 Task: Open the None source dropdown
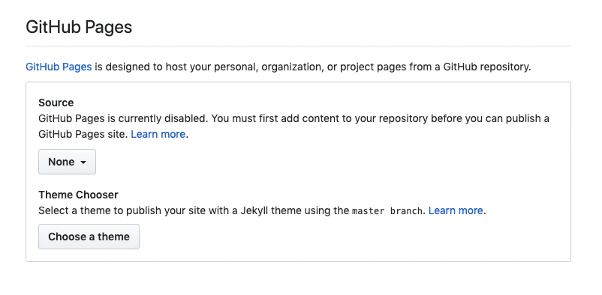67,162
